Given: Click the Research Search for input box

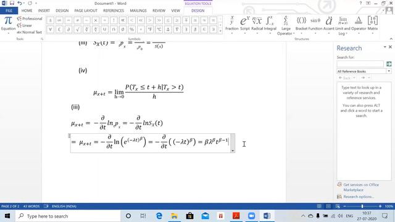Looking at the screenshot, I should point(360,64).
